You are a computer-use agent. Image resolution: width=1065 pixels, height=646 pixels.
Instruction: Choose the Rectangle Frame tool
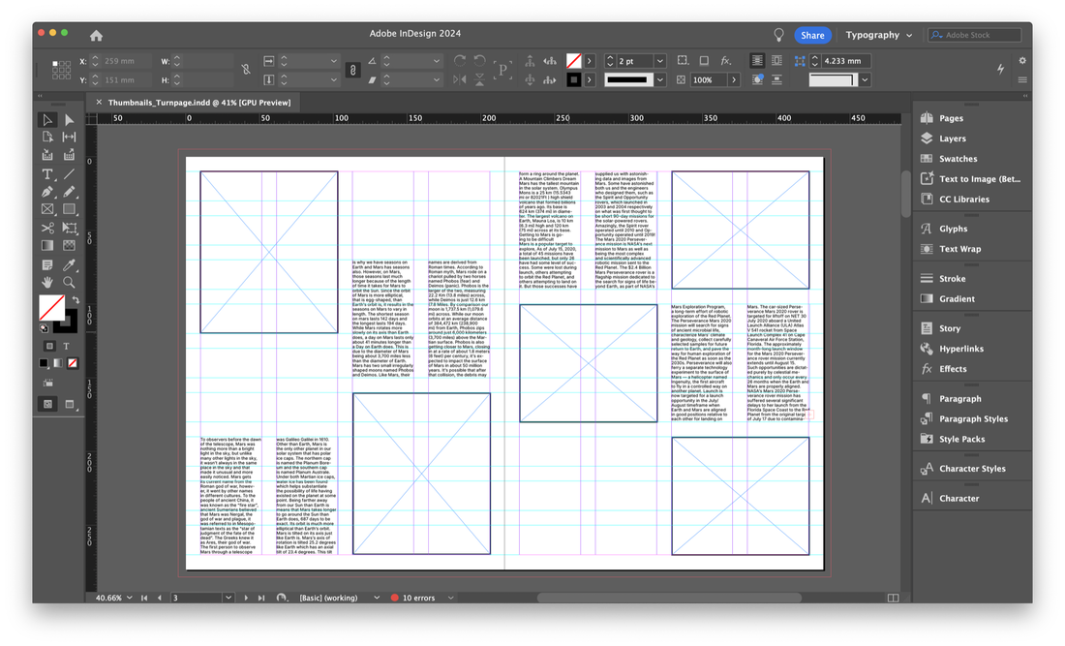47,210
